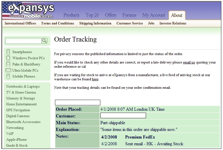Viewport: 223px width, 150px height.
Task: Click the 'Order Placed:' row label
Action: [69, 109]
